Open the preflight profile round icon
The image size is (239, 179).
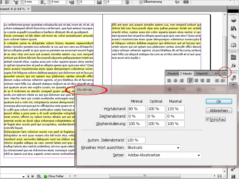tap(39, 176)
